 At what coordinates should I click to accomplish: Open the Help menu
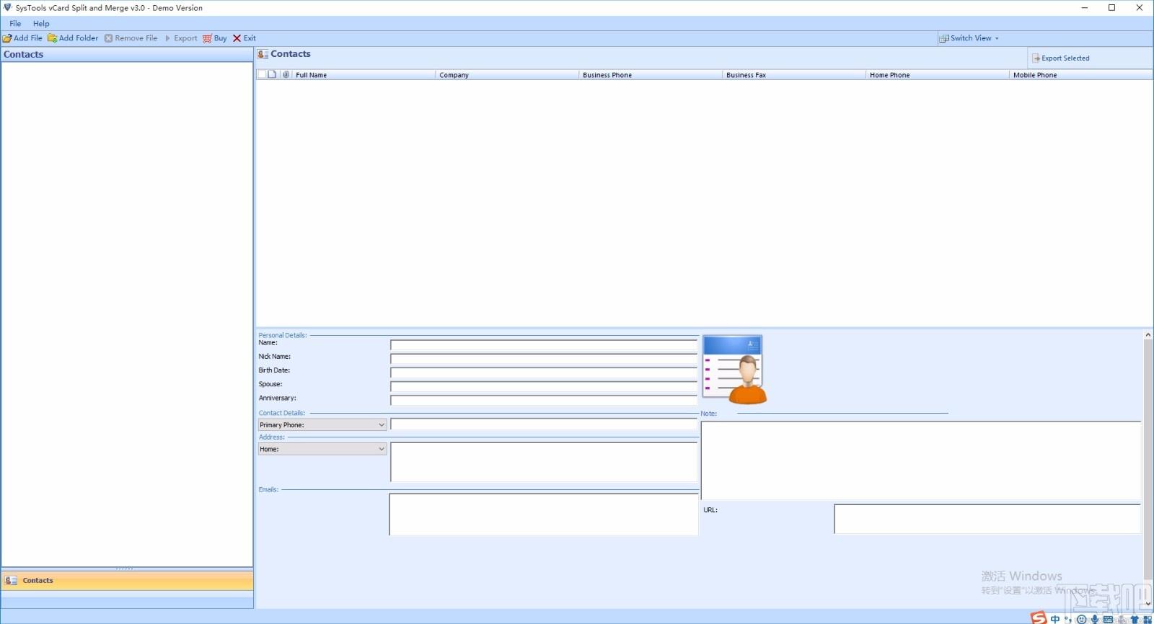point(41,23)
